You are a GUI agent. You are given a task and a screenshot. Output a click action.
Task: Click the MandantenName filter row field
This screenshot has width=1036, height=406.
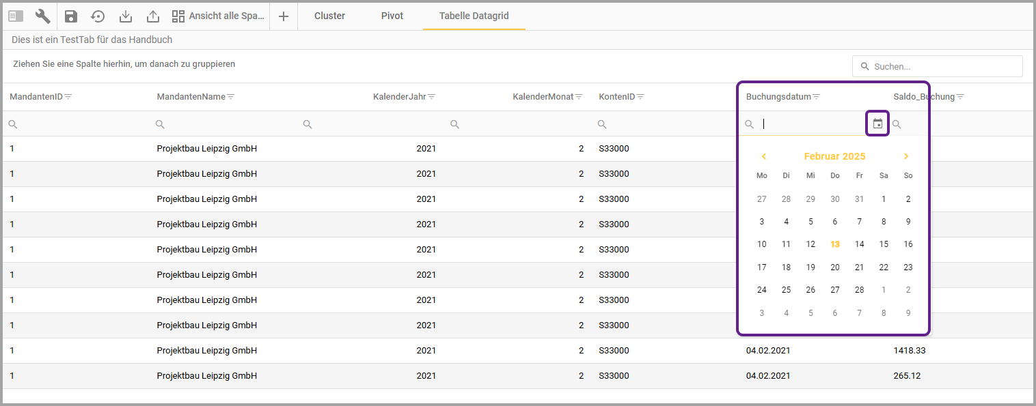tap(226, 124)
